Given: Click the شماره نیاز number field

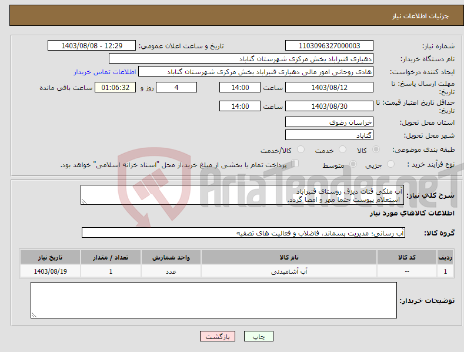Looking at the screenshot, I should point(329,46).
